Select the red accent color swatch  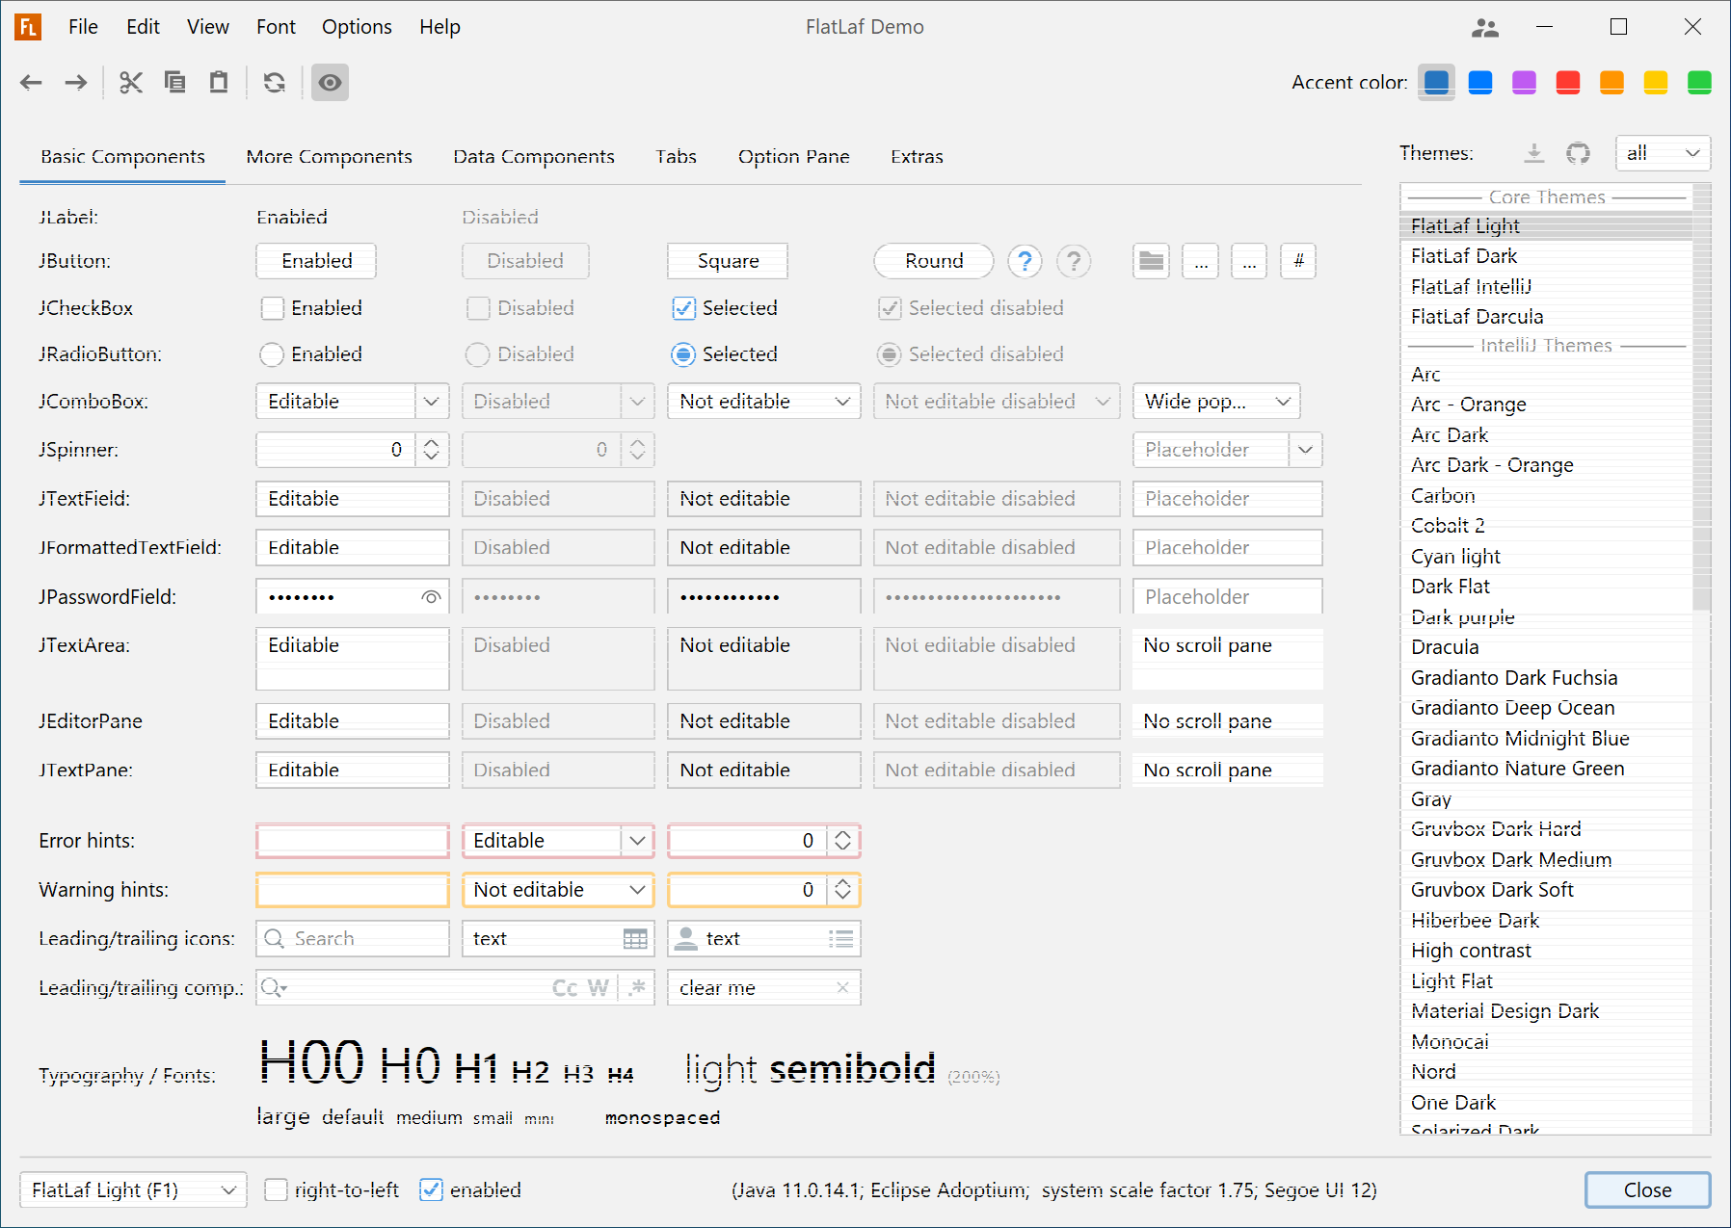(x=1567, y=83)
